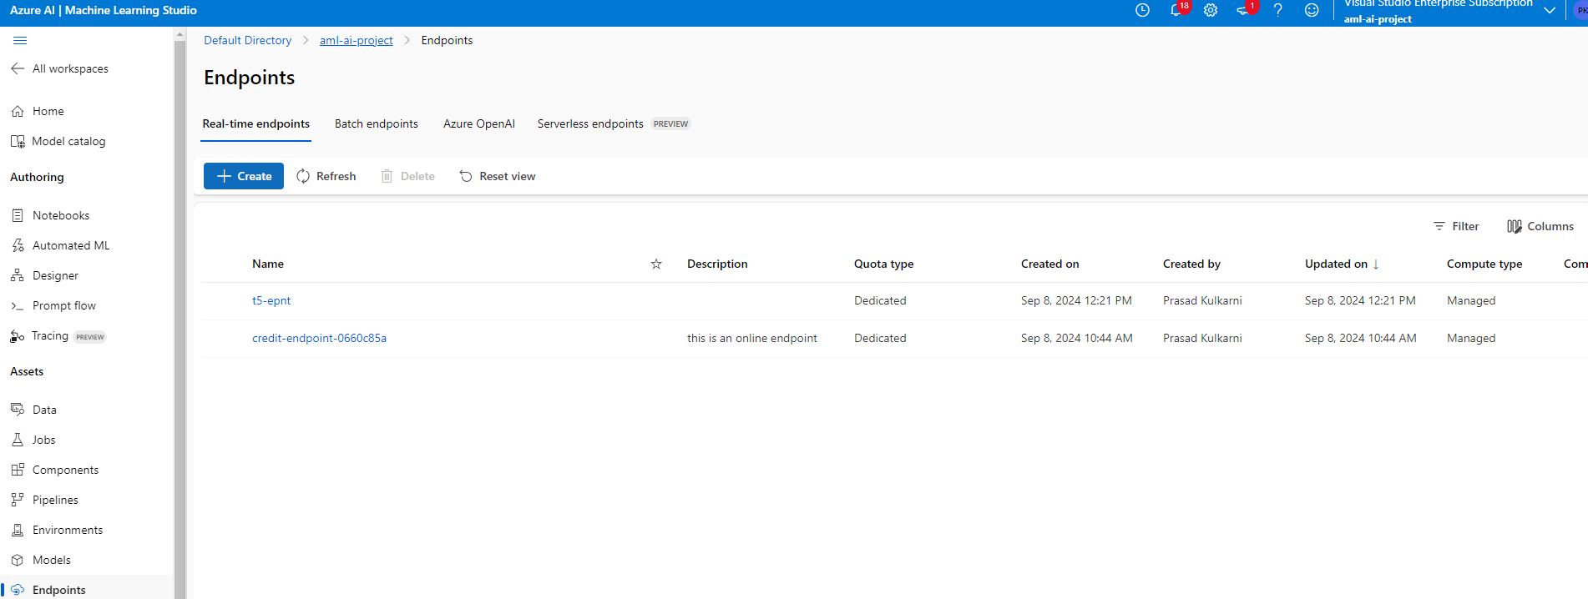
Task: Click the Create endpoint button
Action: [244, 176]
